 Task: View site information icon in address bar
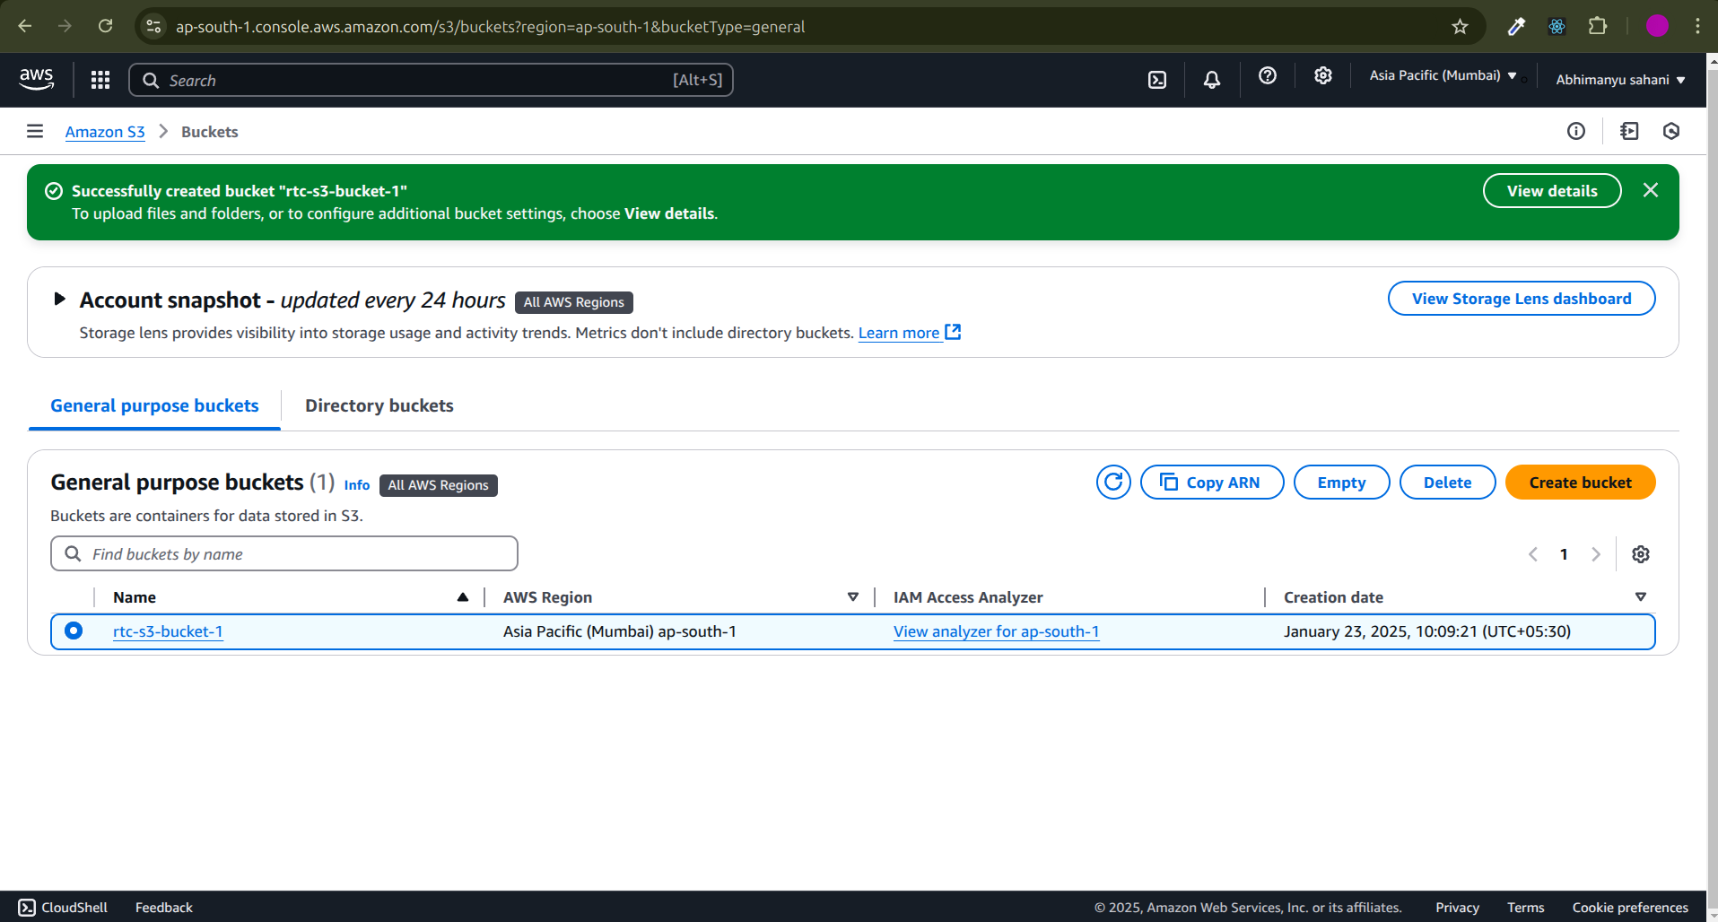click(154, 26)
